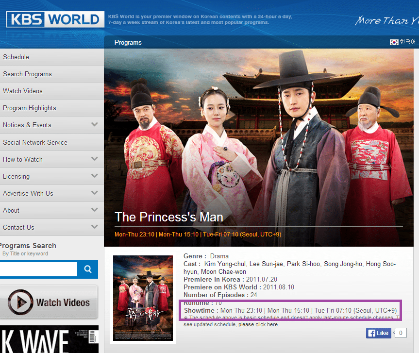Viewport: 419px width, 353px height.
Task: Click the Programs search text field
Action: click(38, 269)
